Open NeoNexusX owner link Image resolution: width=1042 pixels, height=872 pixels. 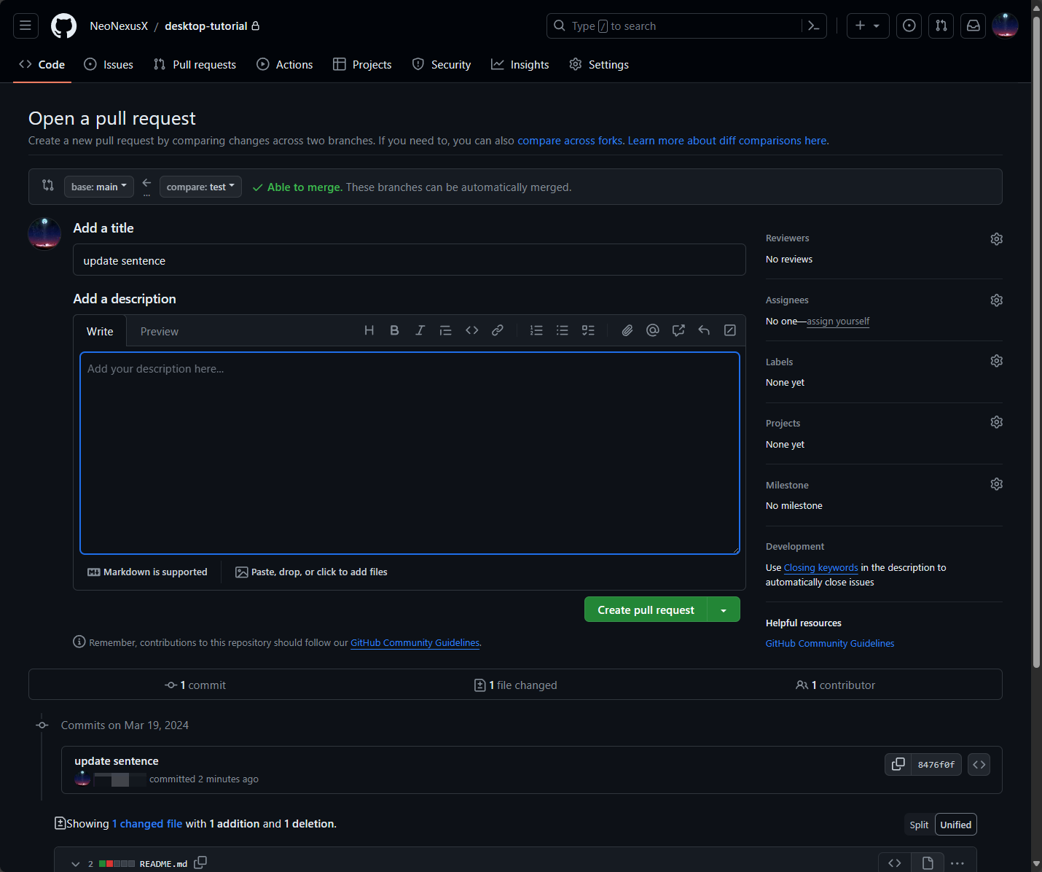tap(119, 26)
